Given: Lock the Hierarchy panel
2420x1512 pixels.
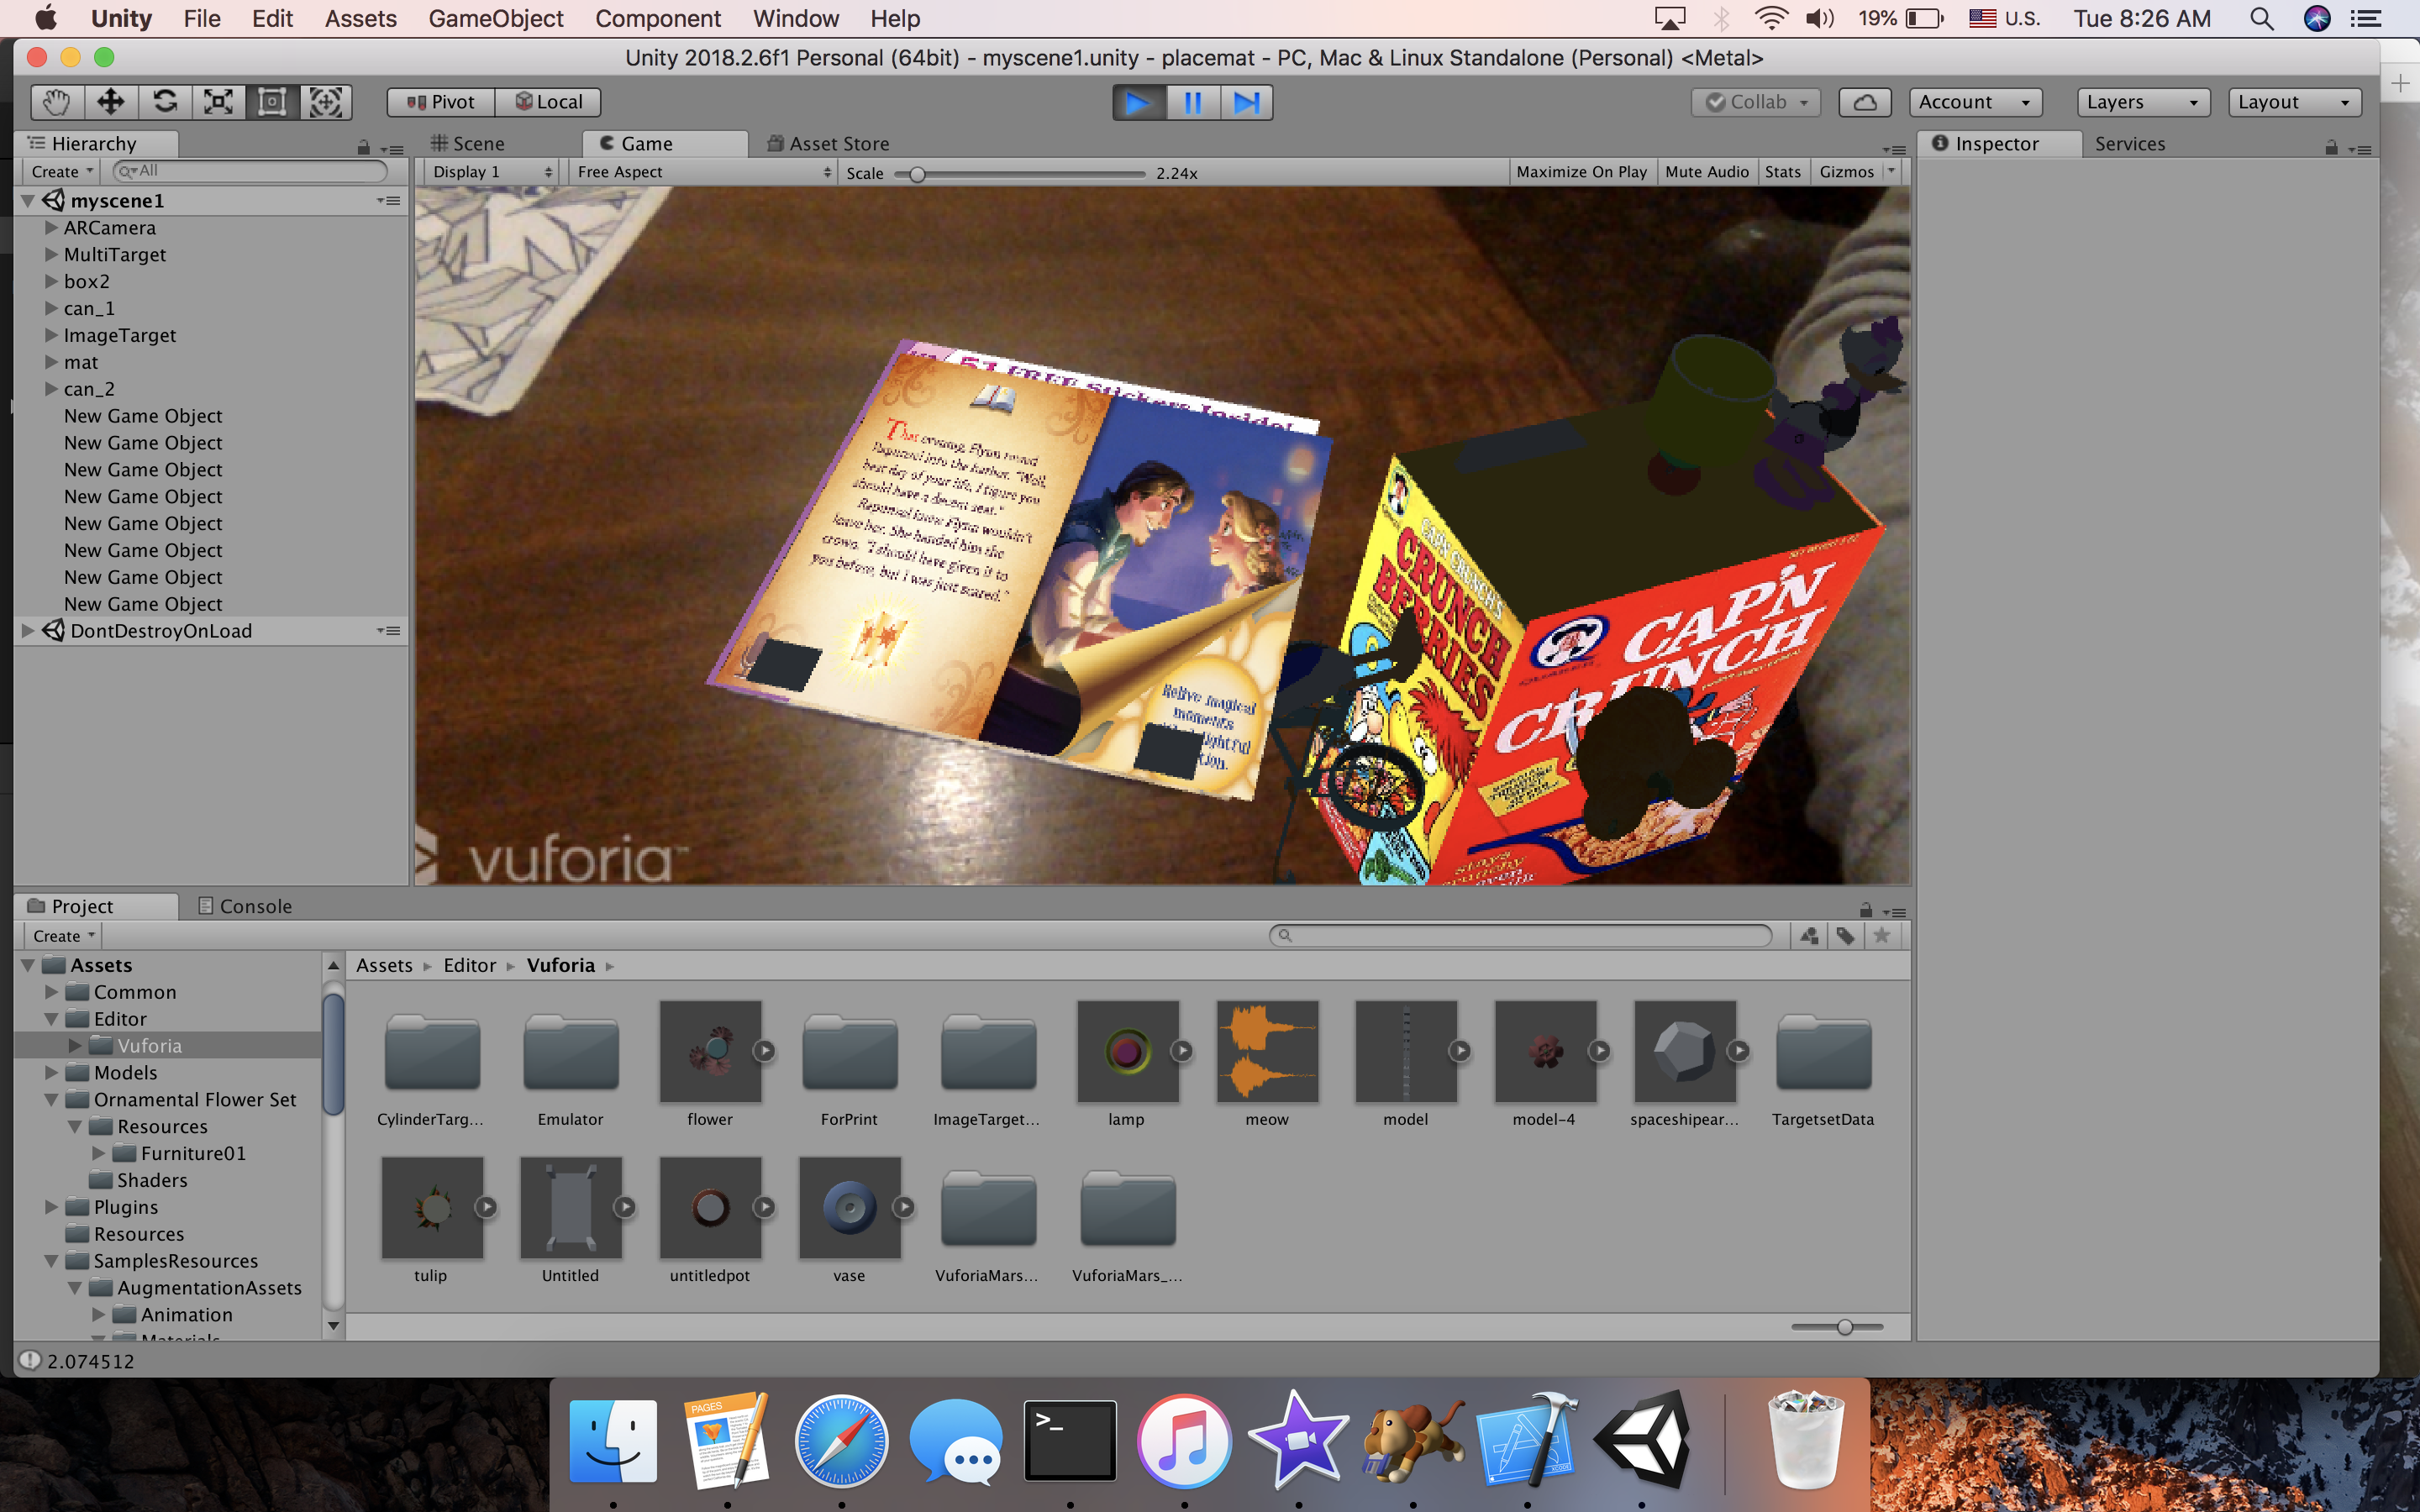Looking at the screenshot, I should (x=364, y=148).
